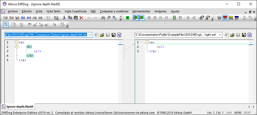
Task: Open the Ayuda menu
Action: [x=175, y=11]
